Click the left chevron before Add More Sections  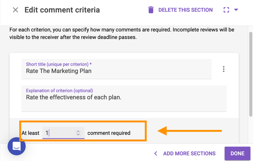(x=156, y=154)
